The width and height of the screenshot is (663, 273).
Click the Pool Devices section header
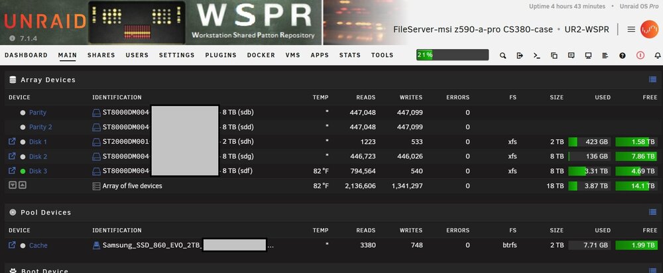(46, 212)
